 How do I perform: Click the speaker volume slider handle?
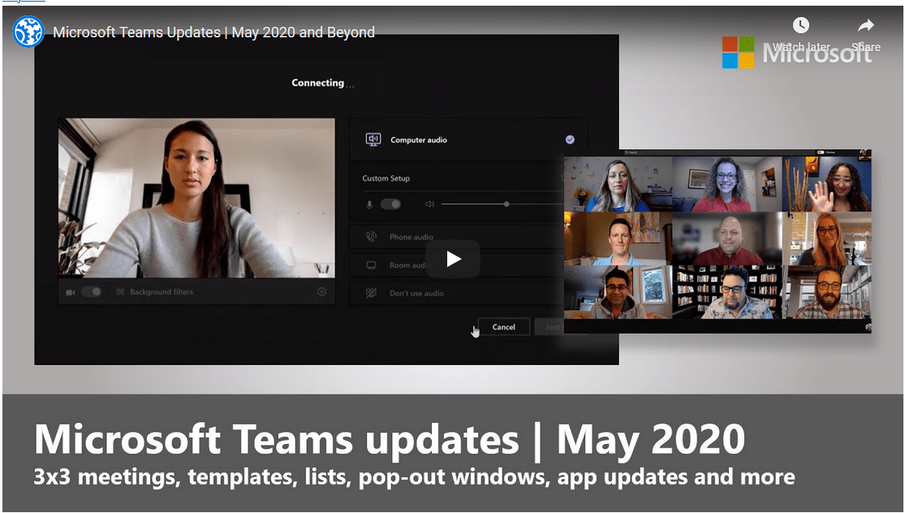(x=506, y=205)
